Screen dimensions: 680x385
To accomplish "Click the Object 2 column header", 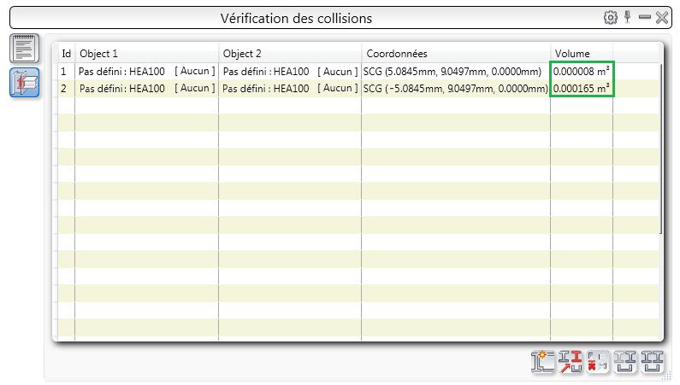I will pyautogui.click(x=289, y=54).
